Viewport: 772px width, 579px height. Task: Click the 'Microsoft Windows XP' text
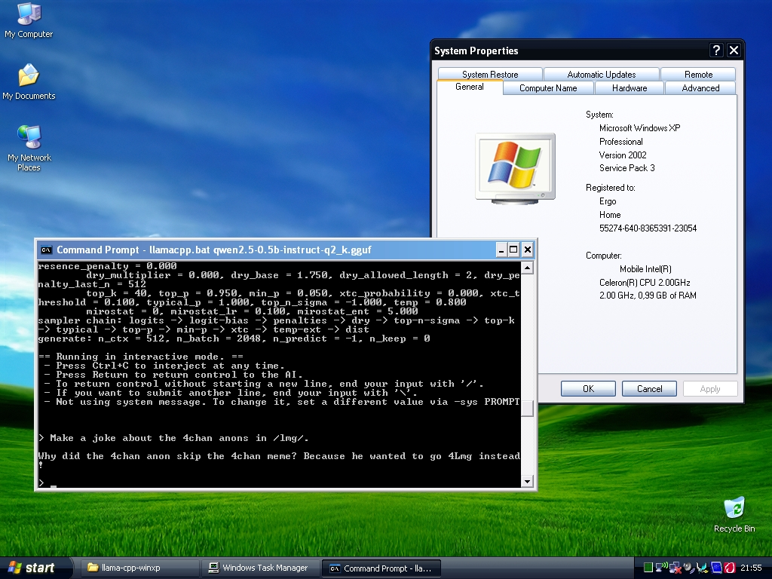click(639, 128)
